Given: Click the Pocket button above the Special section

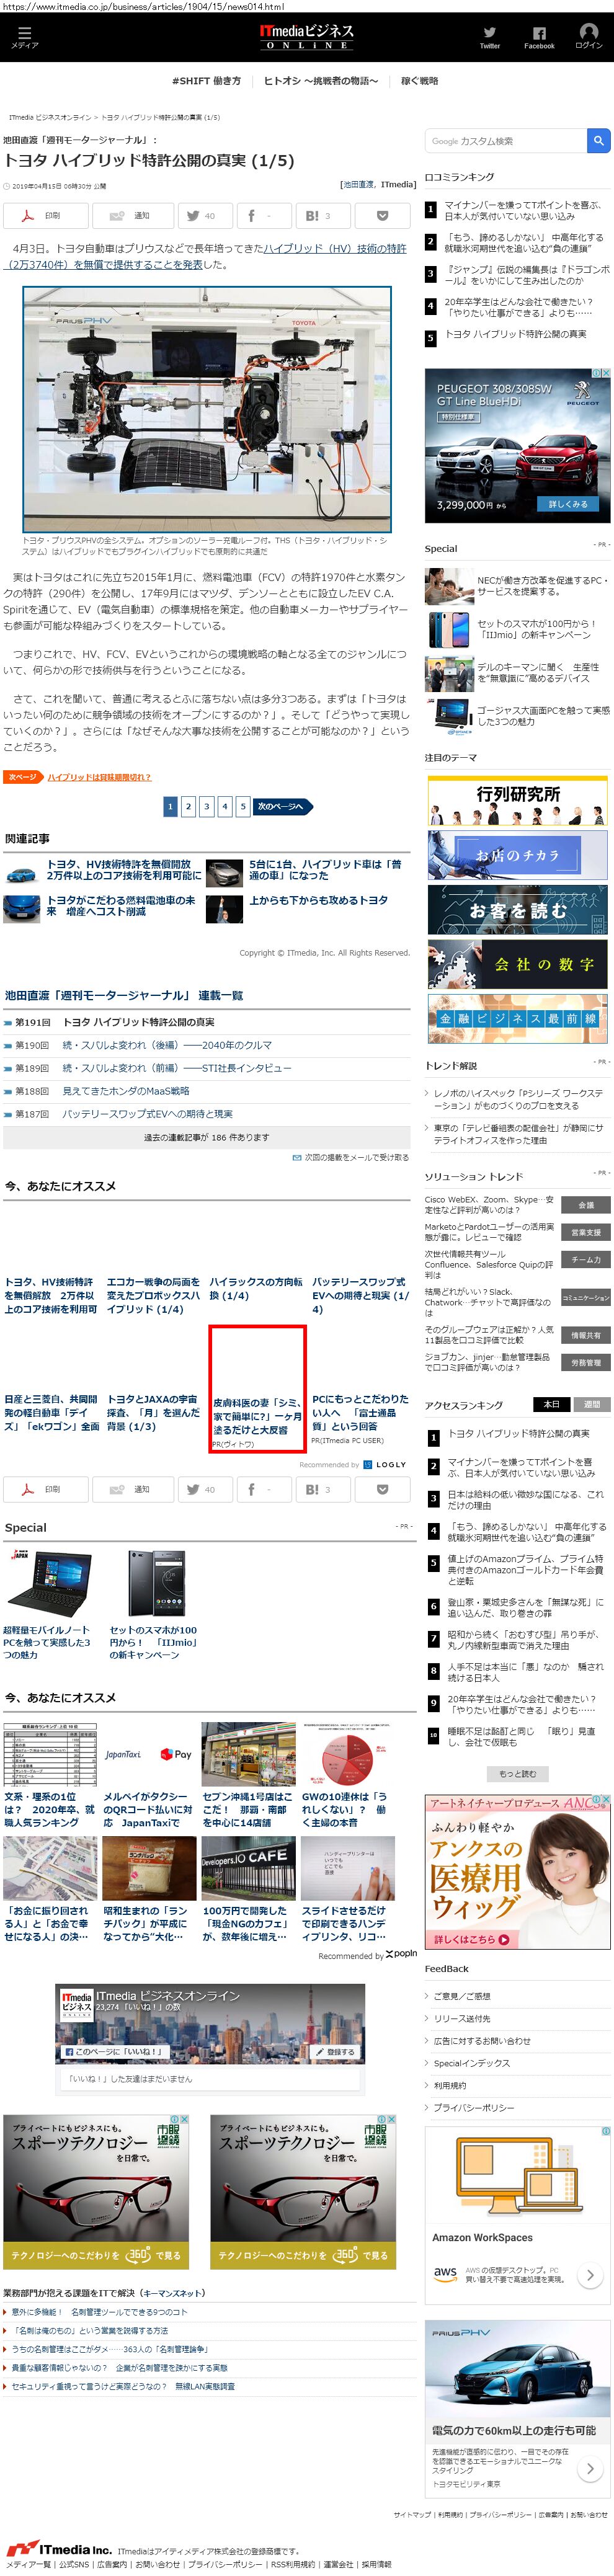Looking at the screenshot, I should pos(382,1489).
